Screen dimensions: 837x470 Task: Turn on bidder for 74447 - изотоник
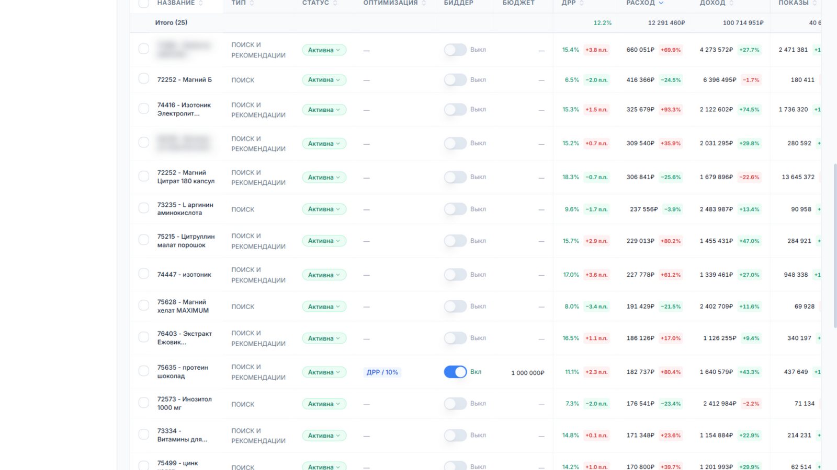pyautogui.click(x=455, y=275)
